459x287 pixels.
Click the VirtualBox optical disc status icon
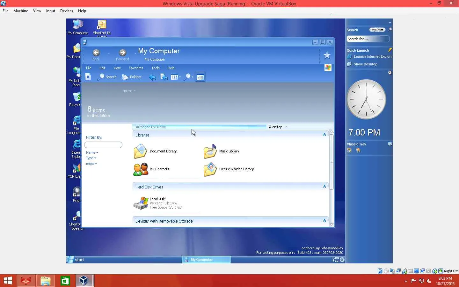386,271
